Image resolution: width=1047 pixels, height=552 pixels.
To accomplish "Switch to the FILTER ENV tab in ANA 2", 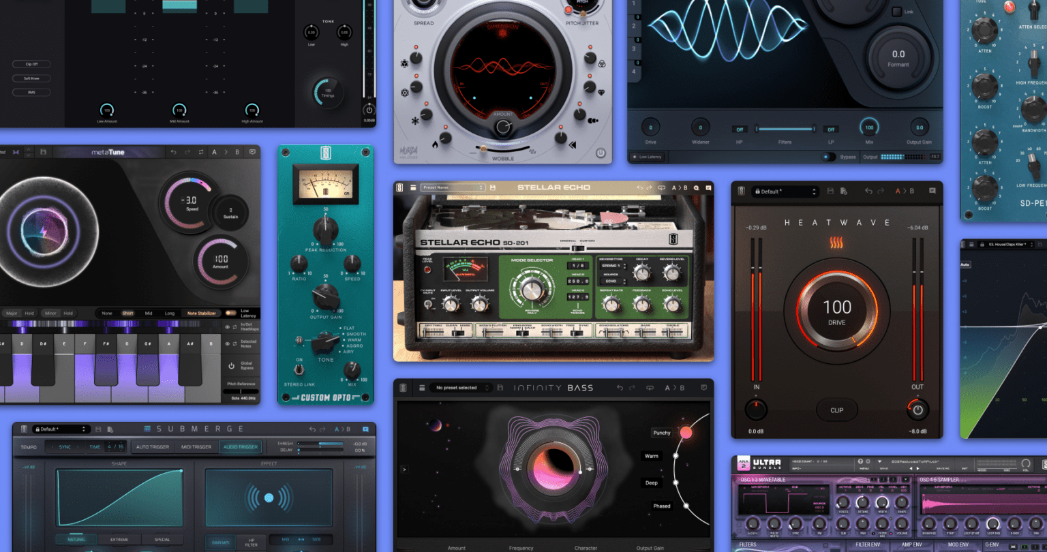I will tap(868, 543).
